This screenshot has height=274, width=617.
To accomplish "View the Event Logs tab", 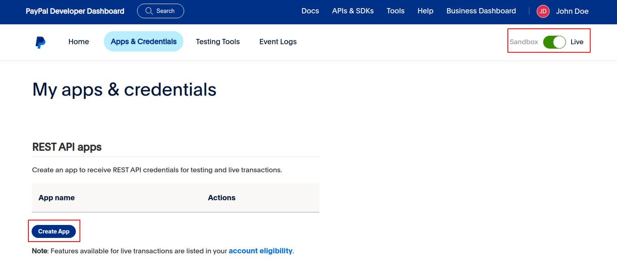I will tap(278, 42).
